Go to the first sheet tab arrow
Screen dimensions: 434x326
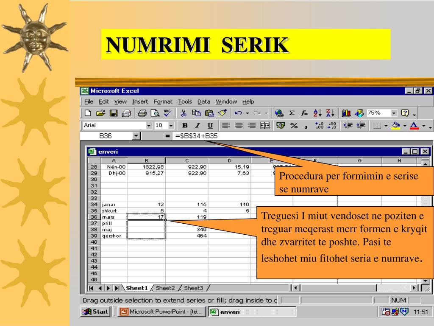(92, 288)
